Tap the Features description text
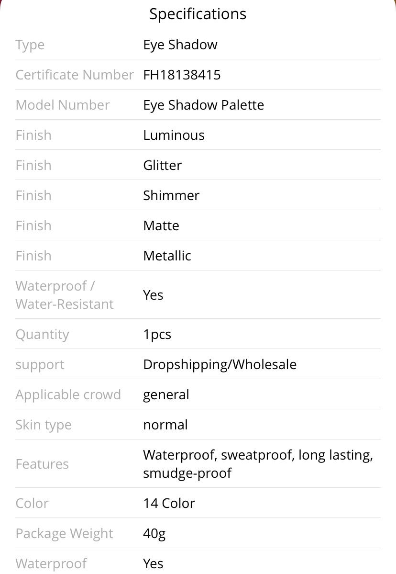This screenshot has height=574, width=396. point(258,464)
